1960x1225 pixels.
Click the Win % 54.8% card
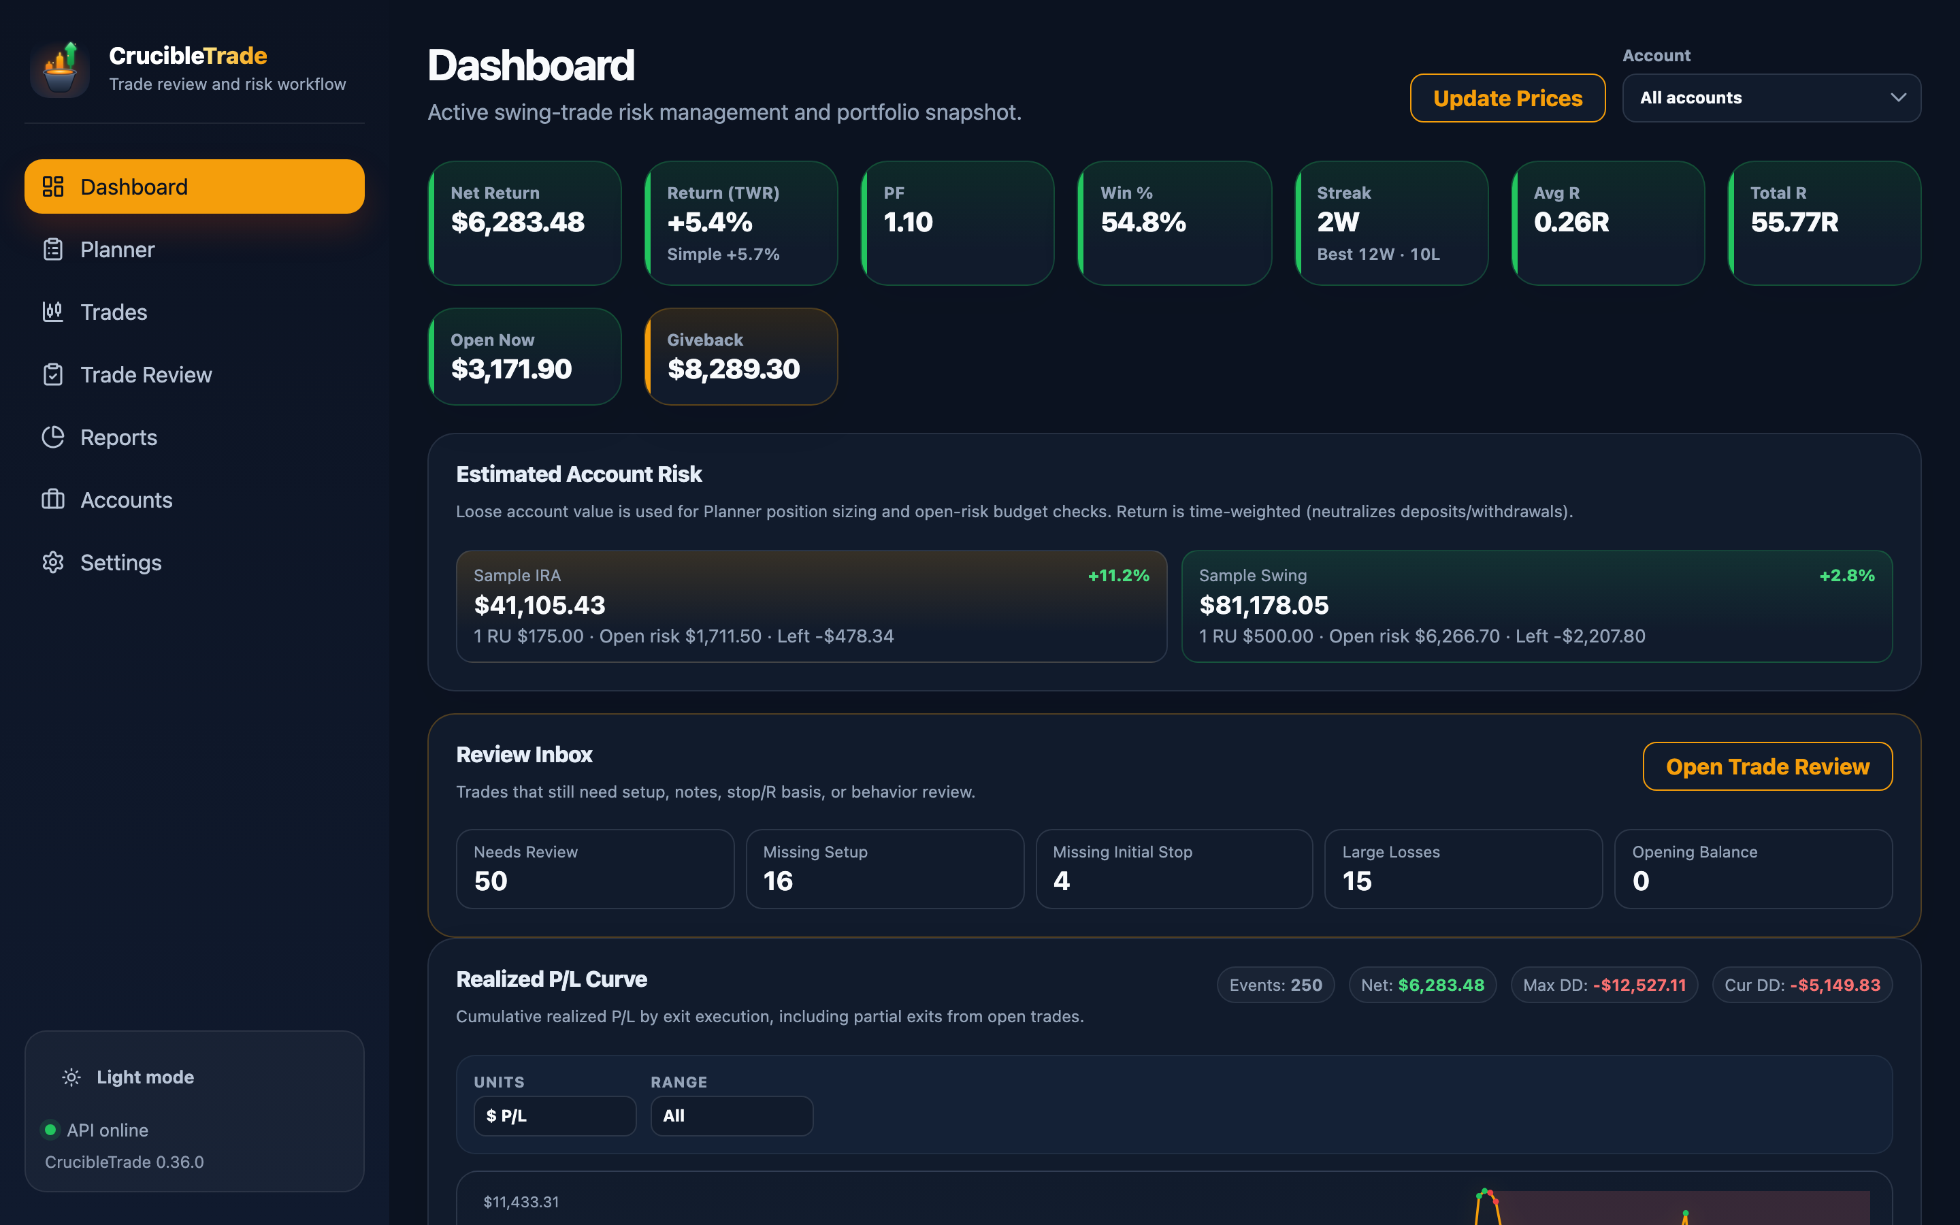tap(1175, 223)
